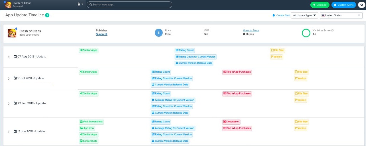Expand the 16 Jul 2018 update row
Image resolution: width=366 pixels, height=146 pixels.
pyautogui.click(x=9, y=79)
